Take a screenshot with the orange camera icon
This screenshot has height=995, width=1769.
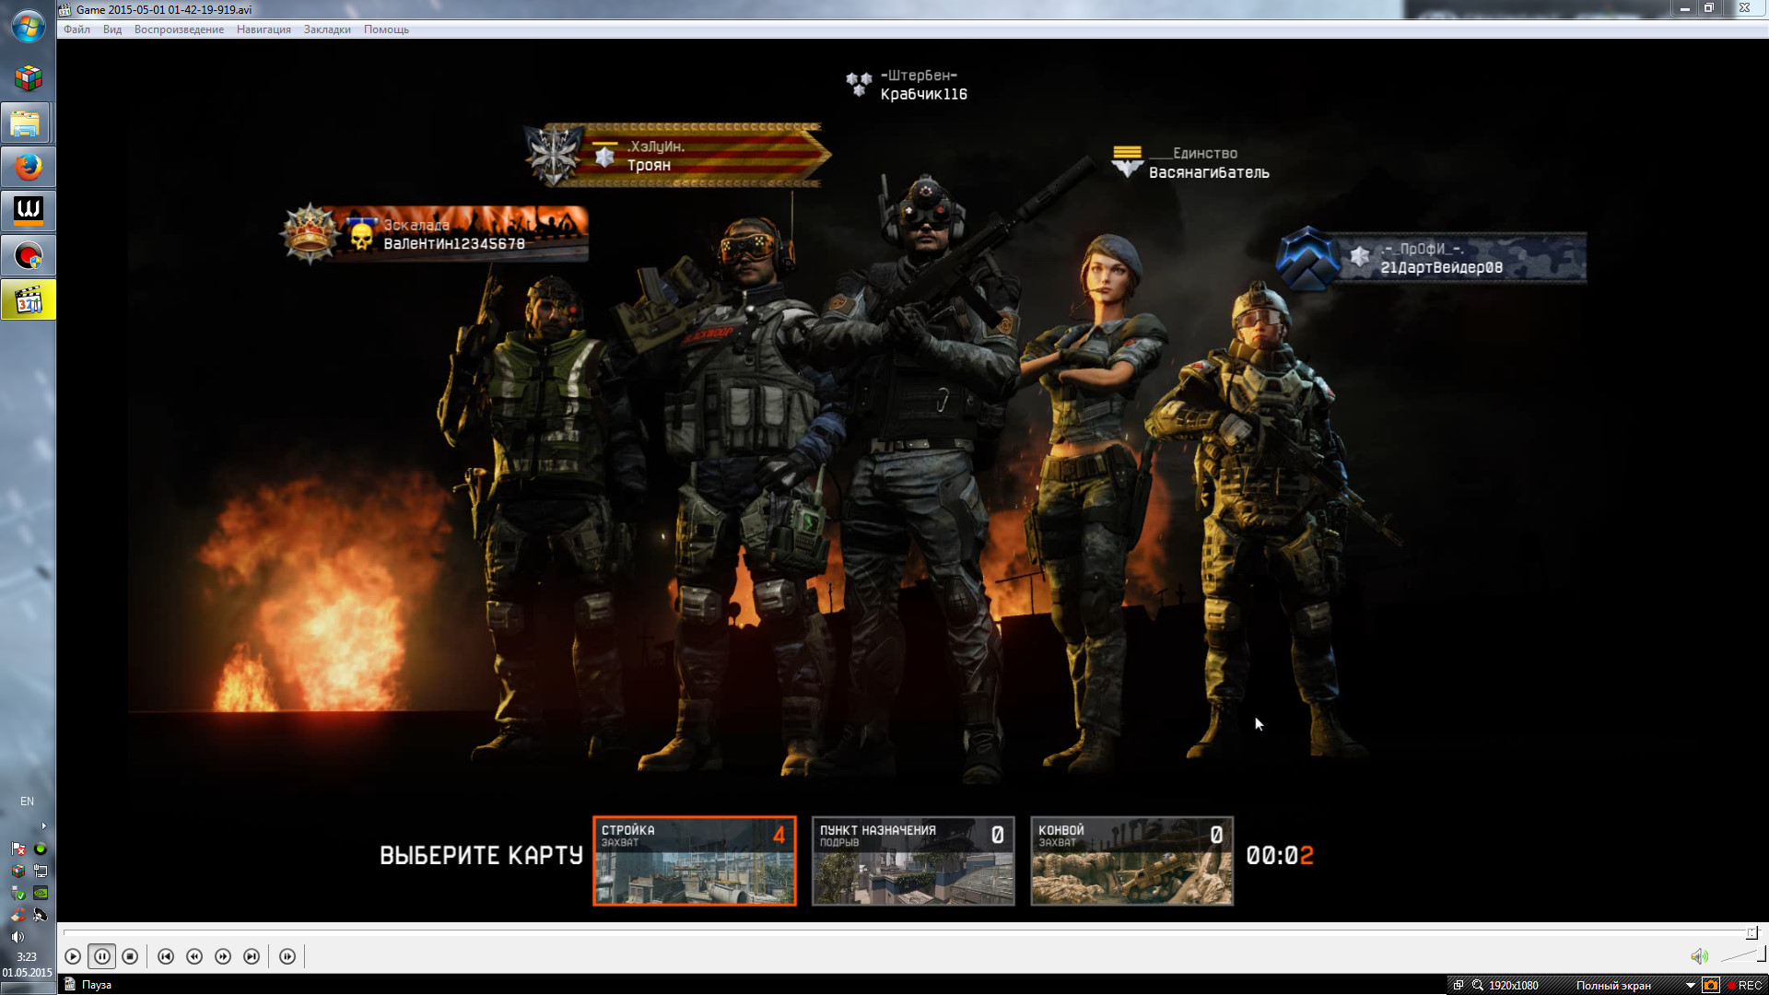pos(1711,985)
